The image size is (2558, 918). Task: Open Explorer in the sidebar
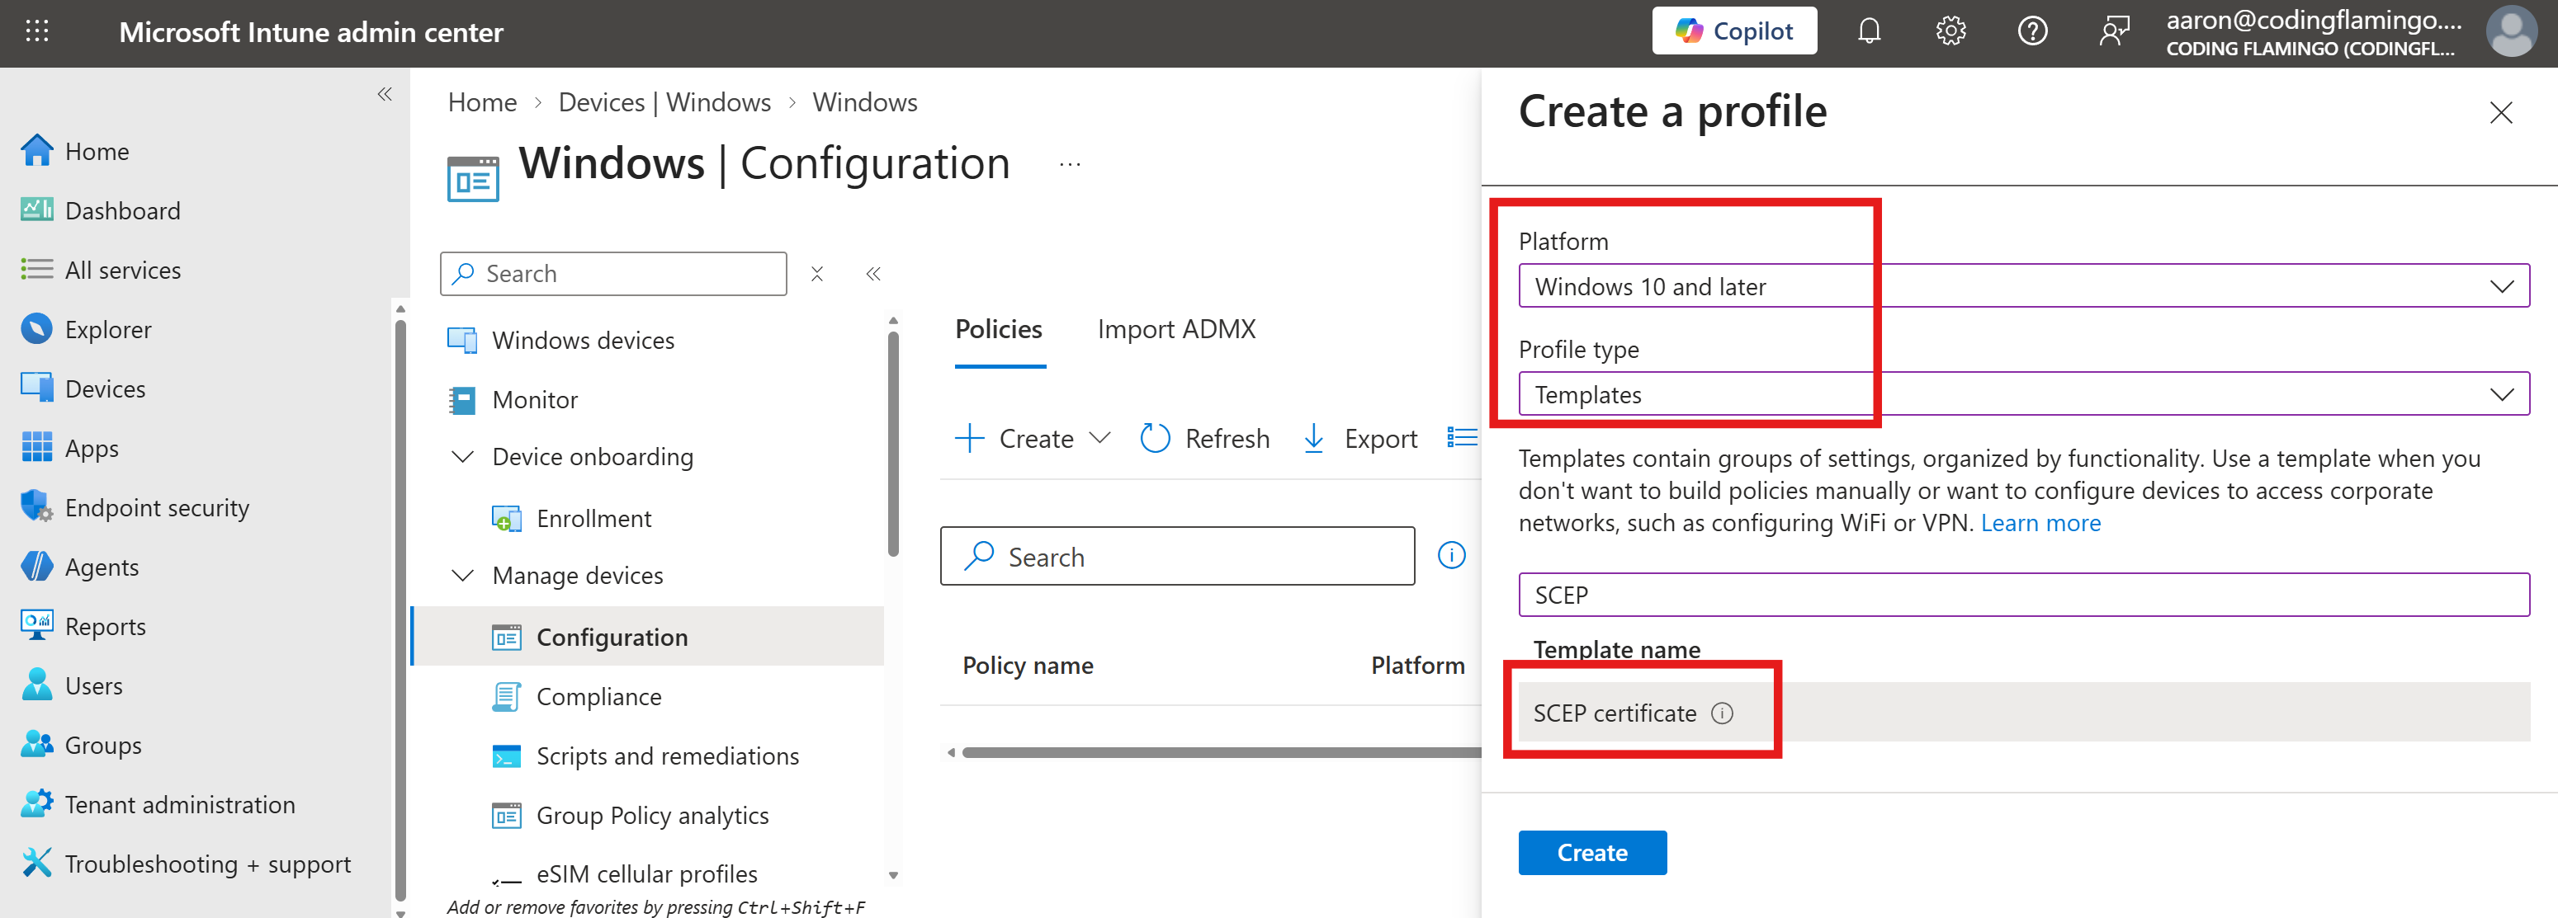point(107,329)
